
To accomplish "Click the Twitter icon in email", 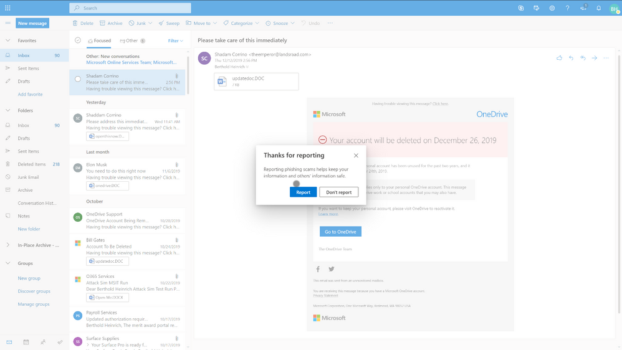I will [x=331, y=269].
